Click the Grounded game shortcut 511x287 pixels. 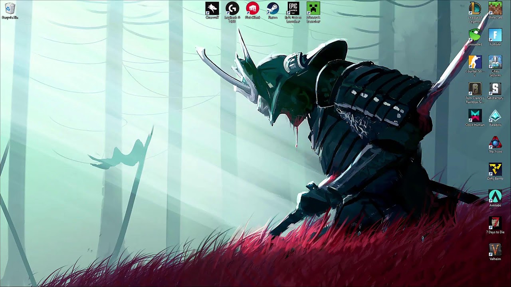(475, 35)
